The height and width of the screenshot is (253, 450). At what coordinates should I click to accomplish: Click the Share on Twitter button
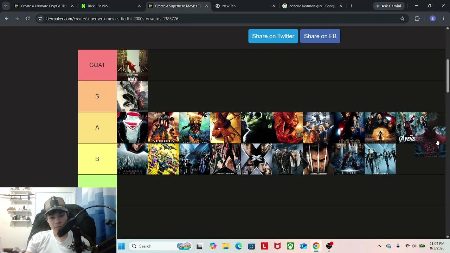point(273,36)
